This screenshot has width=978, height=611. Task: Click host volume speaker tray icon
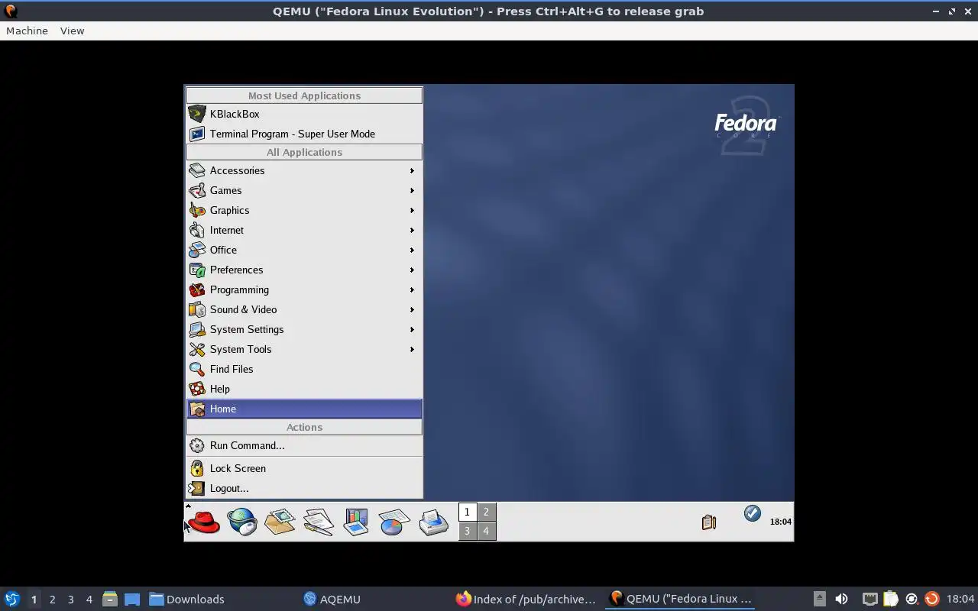tap(841, 599)
